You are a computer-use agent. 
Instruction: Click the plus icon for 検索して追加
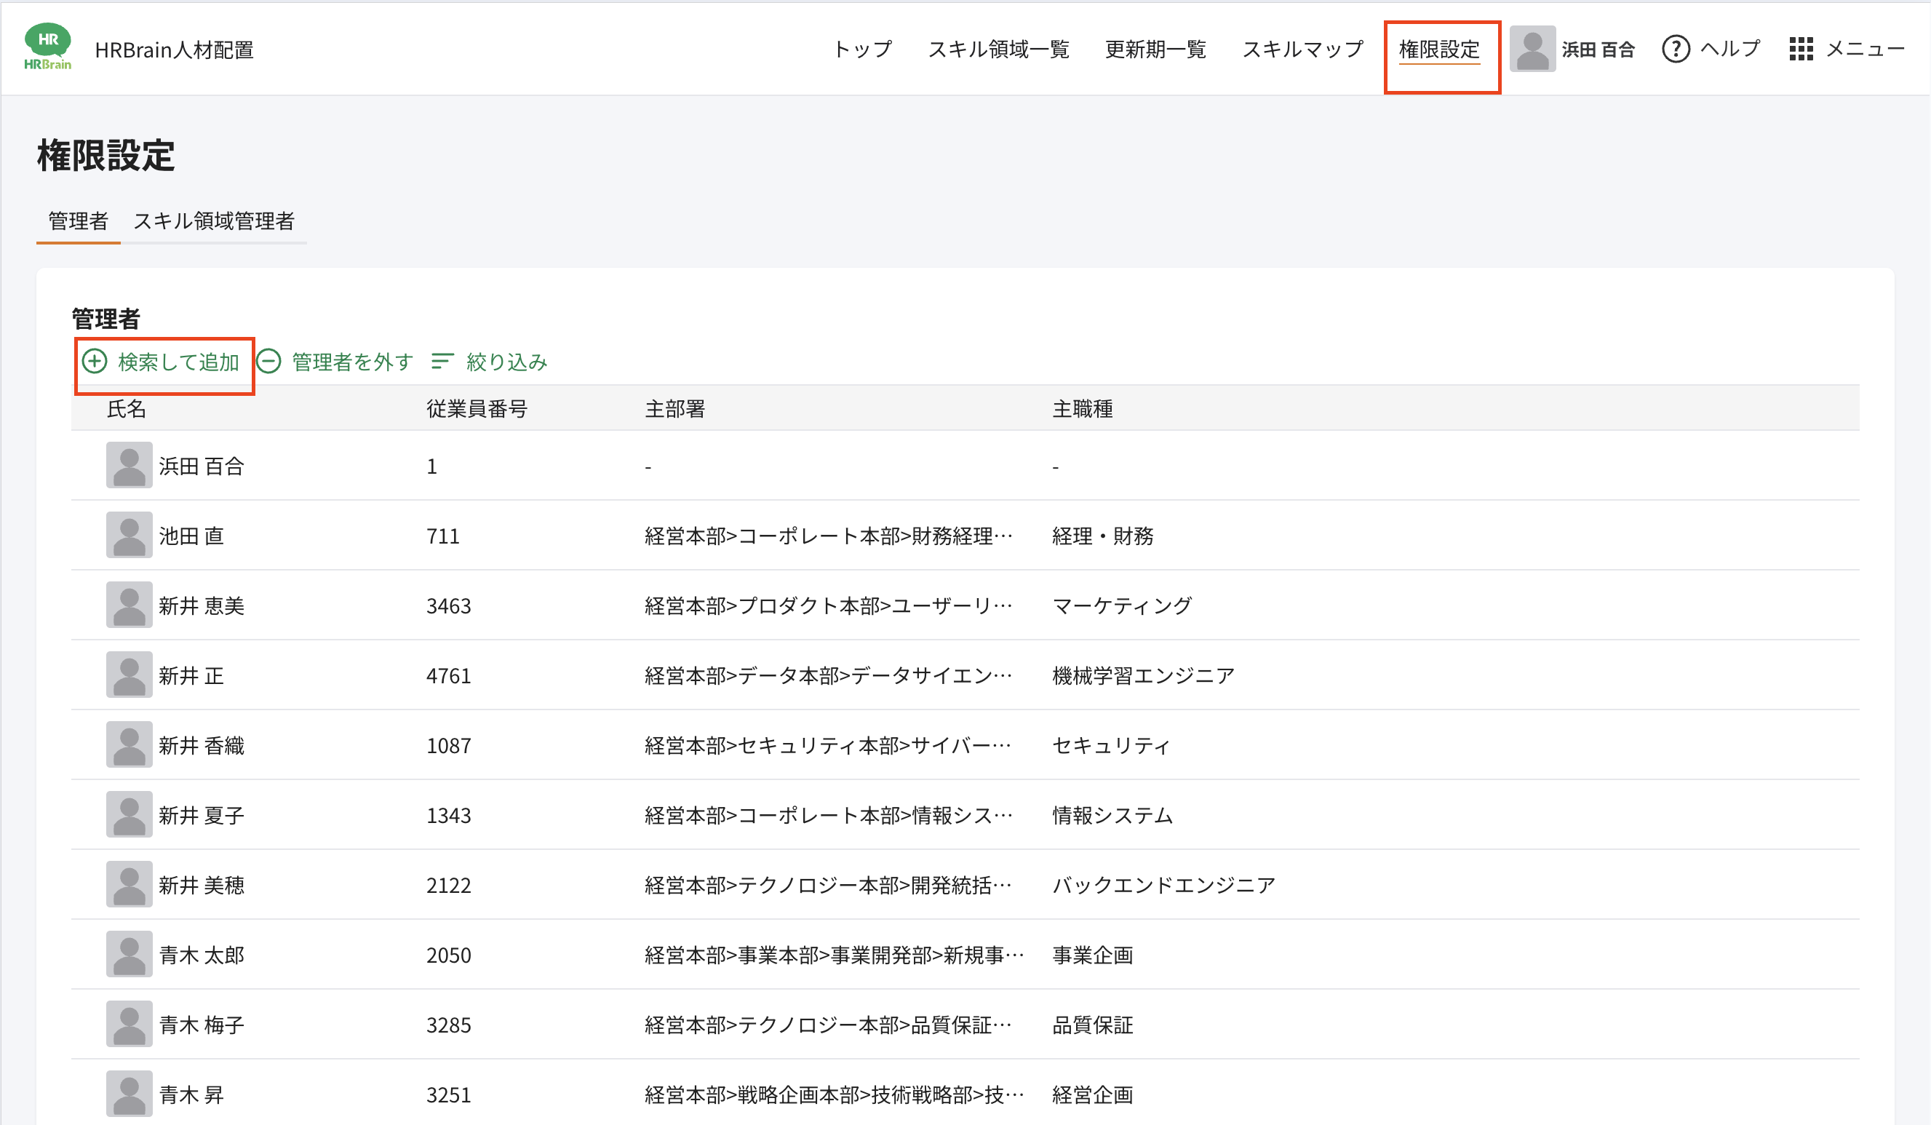click(x=95, y=362)
